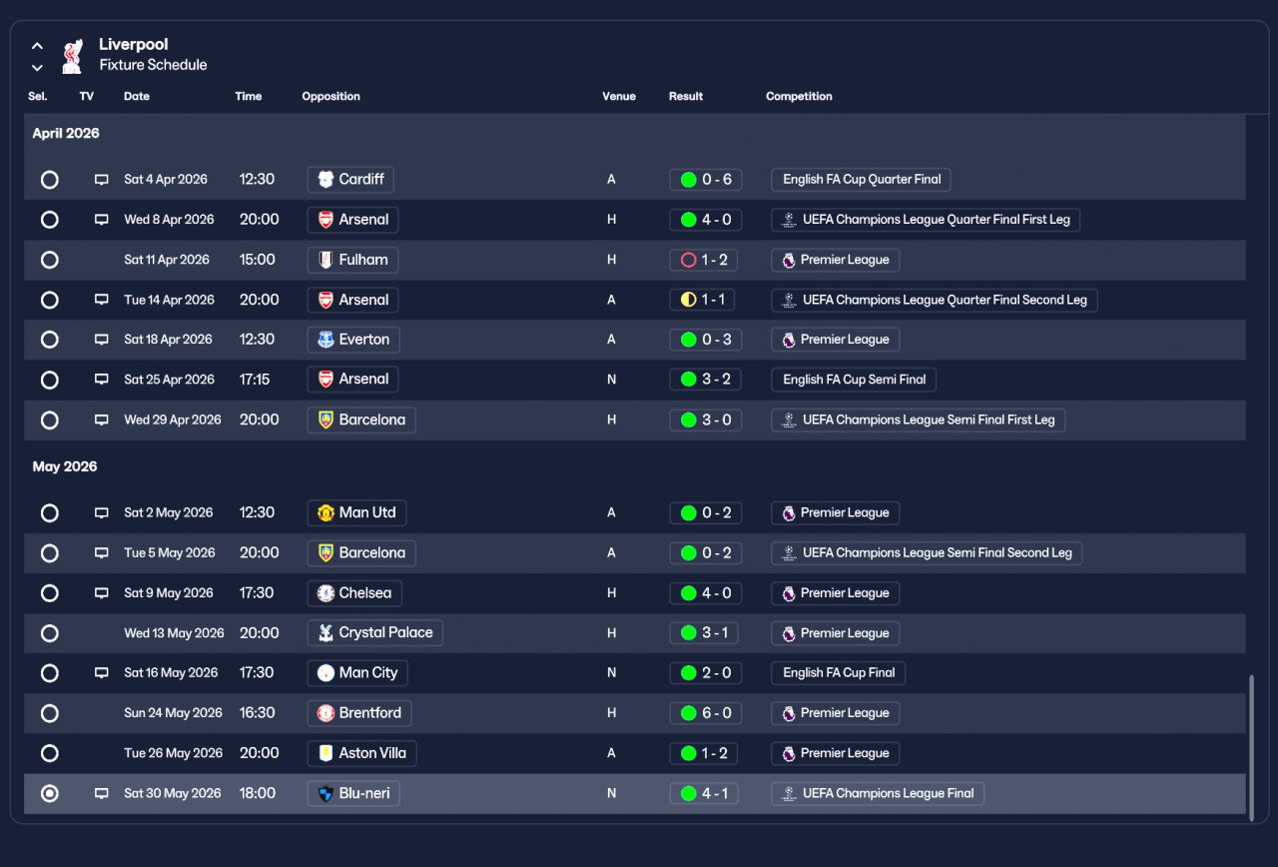Click the TV icon for Wed 29 Apr match
The width and height of the screenshot is (1278, 867).
click(x=101, y=421)
